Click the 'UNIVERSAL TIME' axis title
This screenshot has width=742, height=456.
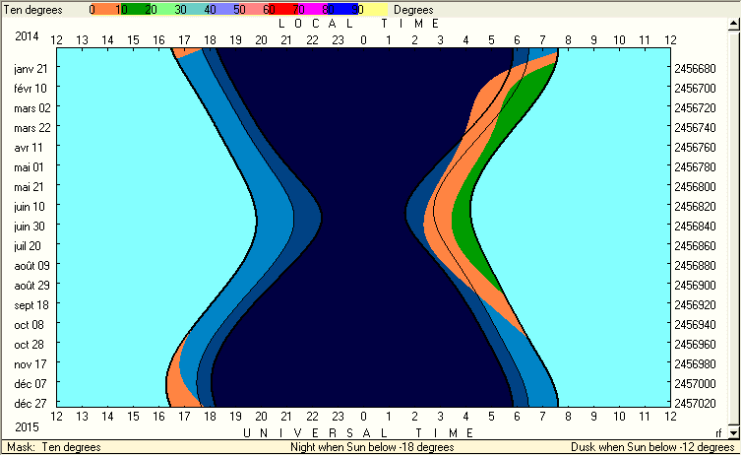pyautogui.click(x=358, y=432)
